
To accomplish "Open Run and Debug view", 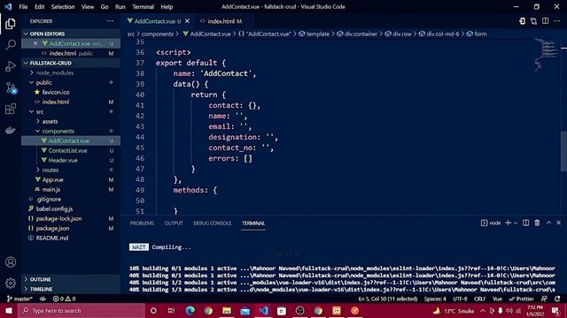I will 11,66.
